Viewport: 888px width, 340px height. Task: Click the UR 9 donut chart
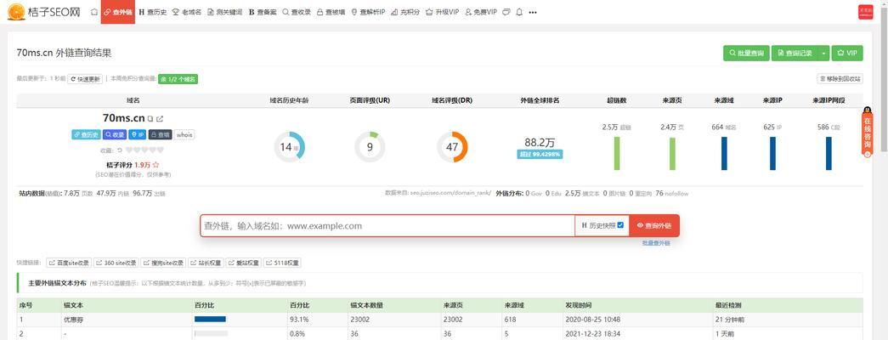(x=370, y=147)
